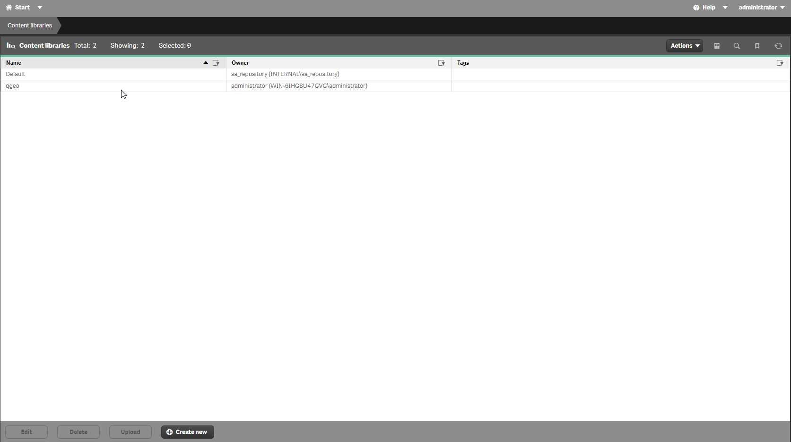Open the Tags column filter icon
Image resolution: width=791 pixels, height=442 pixels.
coord(780,63)
